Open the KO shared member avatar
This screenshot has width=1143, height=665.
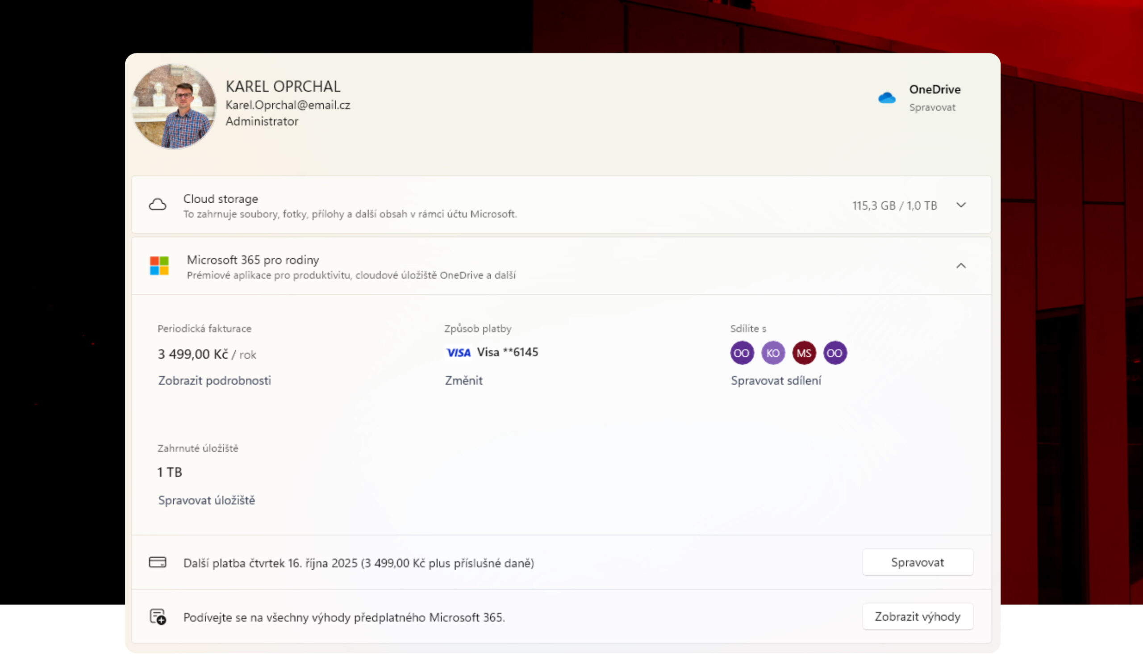click(773, 353)
